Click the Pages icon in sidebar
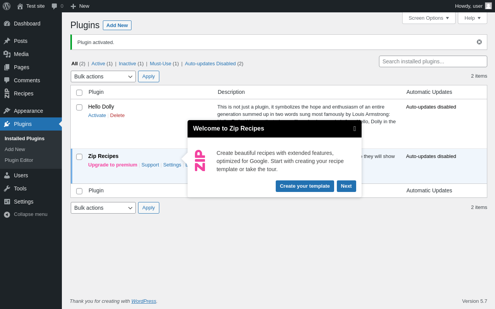The height and width of the screenshot is (309, 495). click(7, 67)
